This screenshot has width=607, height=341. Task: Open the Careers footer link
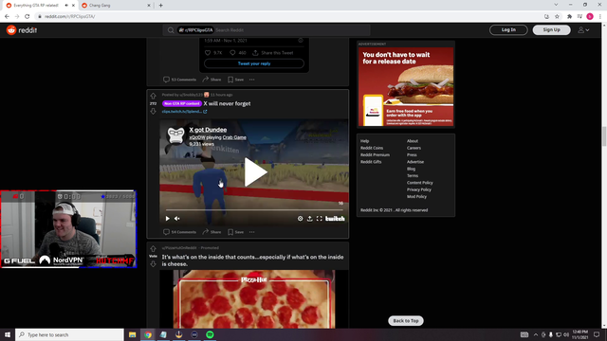click(414, 148)
